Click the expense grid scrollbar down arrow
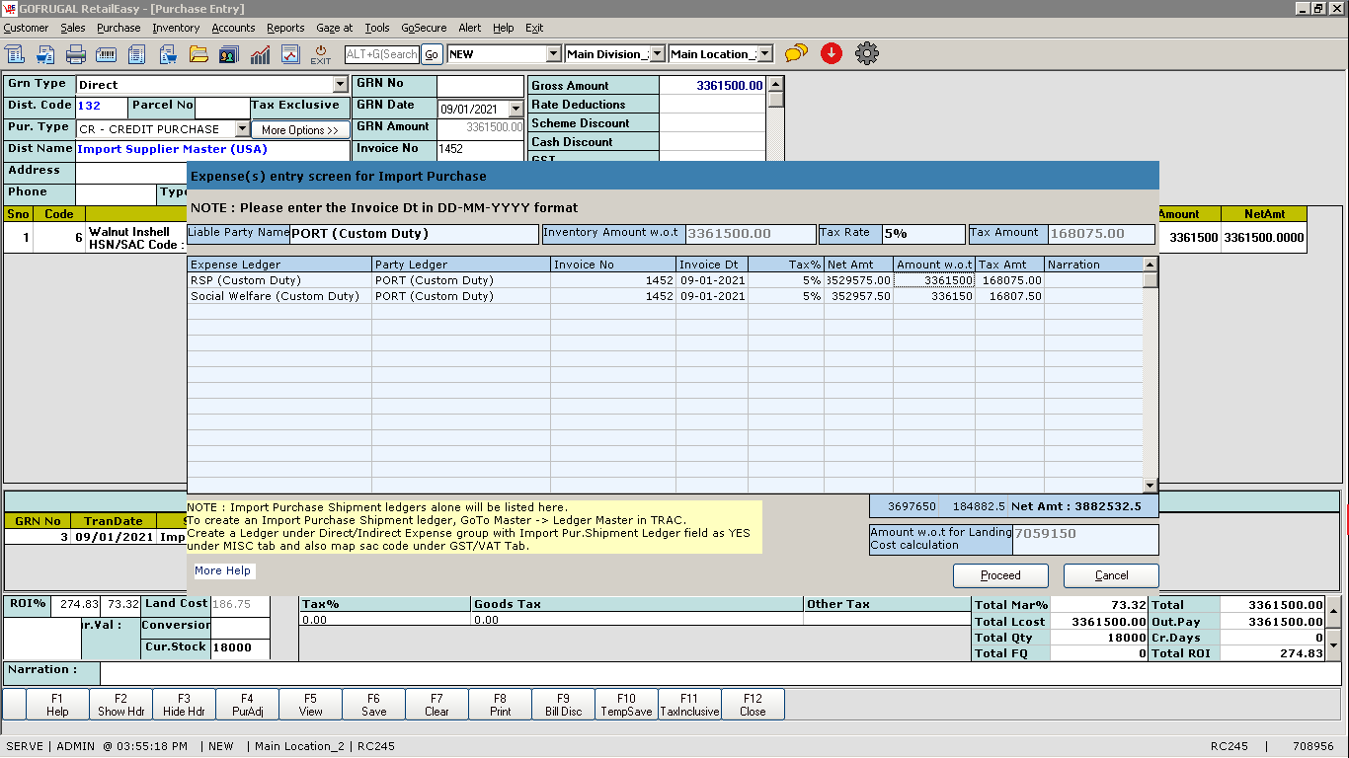This screenshot has height=758, width=1349. 1150,485
